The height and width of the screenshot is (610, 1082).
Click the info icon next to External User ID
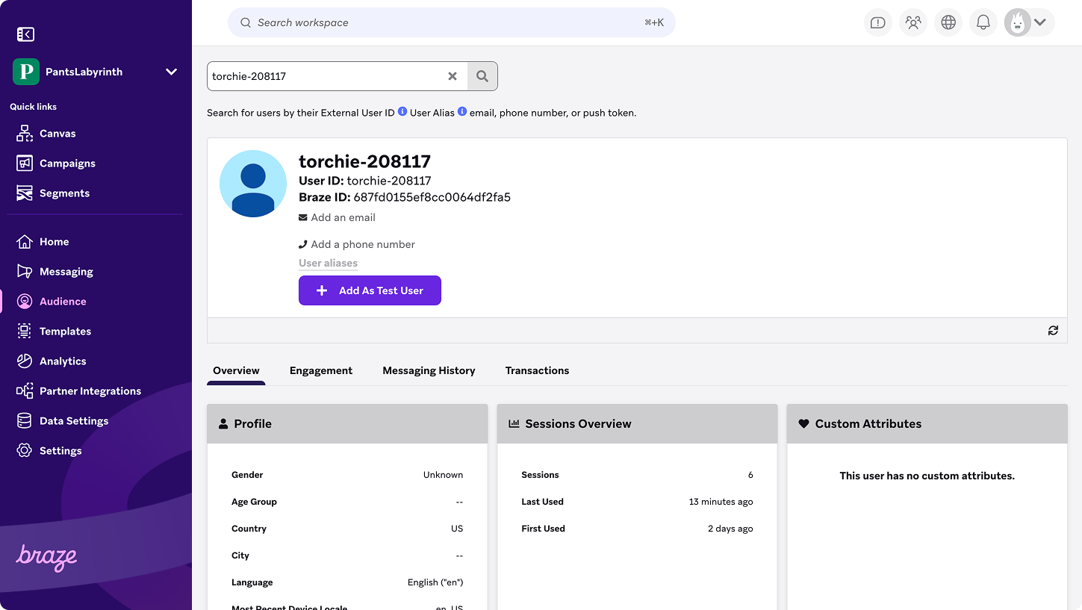(x=402, y=111)
